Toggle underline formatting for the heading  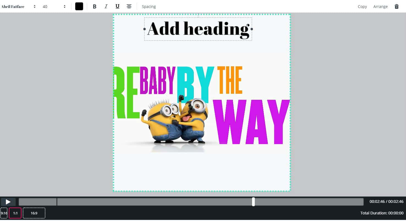click(x=117, y=6)
